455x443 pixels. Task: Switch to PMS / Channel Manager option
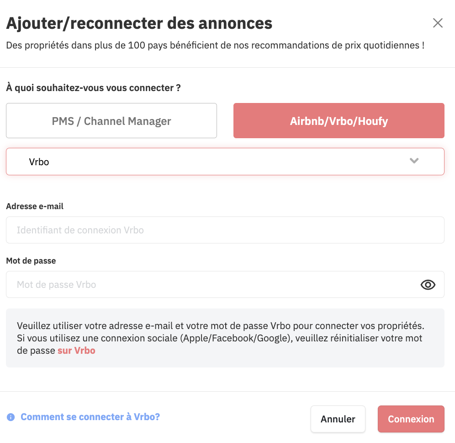[111, 121]
